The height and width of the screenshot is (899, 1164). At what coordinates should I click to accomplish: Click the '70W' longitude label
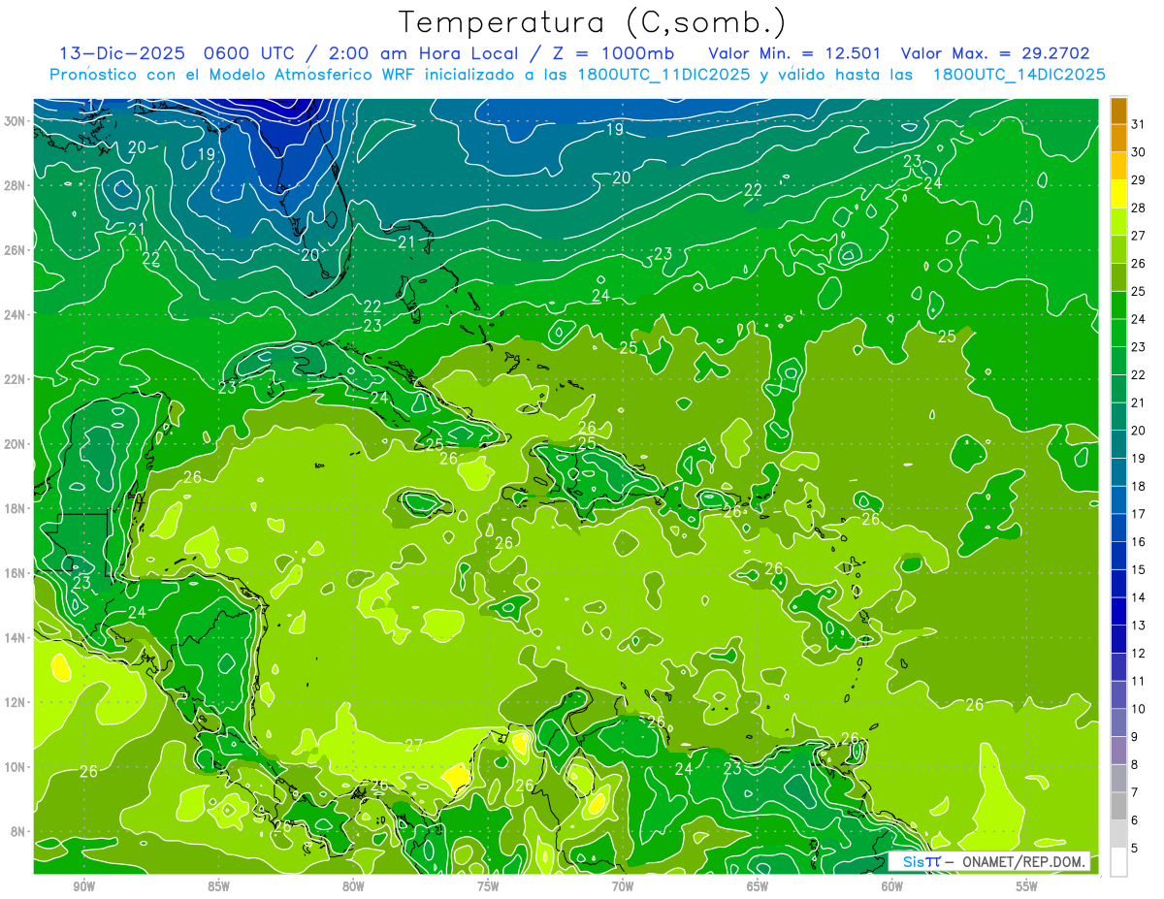point(623,886)
